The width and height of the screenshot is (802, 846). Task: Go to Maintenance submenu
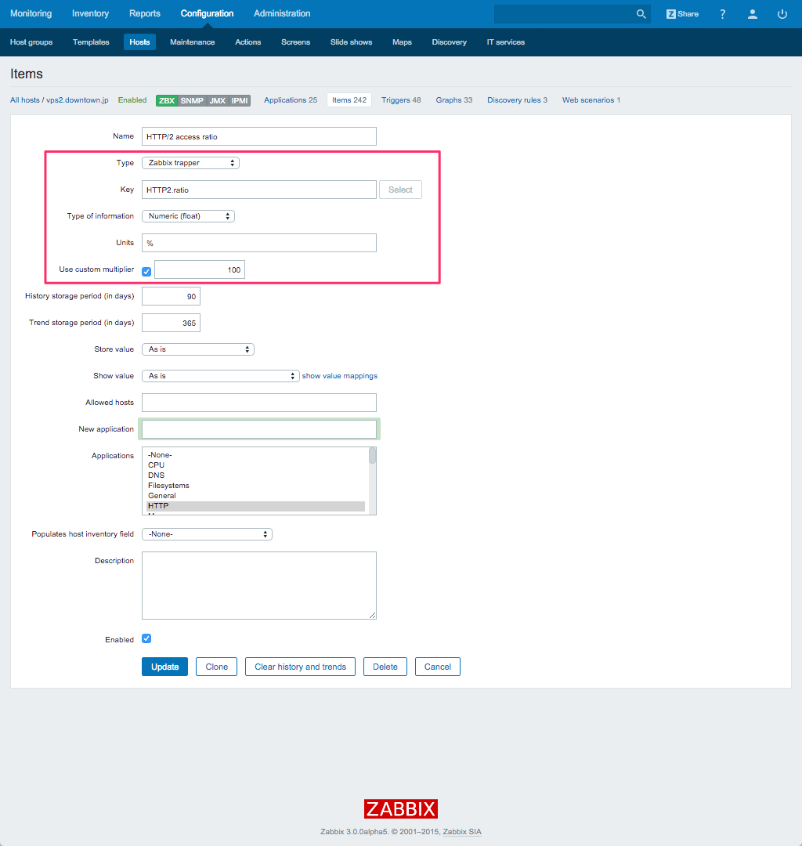coord(193,42)
